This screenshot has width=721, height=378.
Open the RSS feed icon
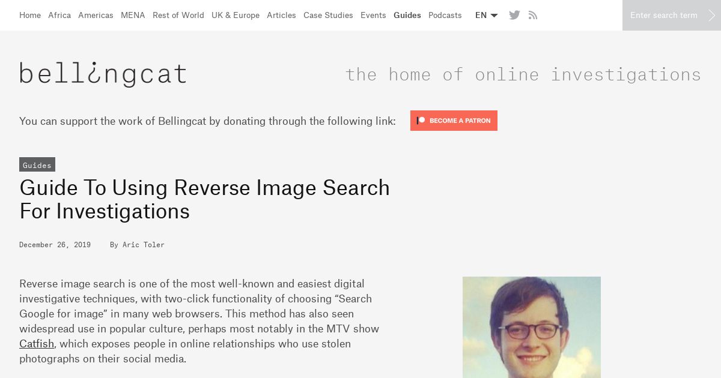coord(533,15)
